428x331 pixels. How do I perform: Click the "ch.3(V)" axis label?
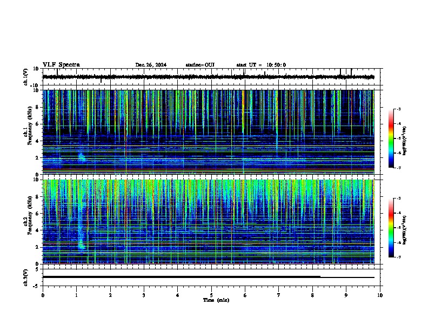(26, 277)
